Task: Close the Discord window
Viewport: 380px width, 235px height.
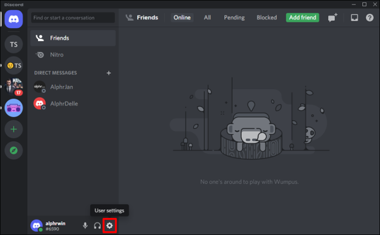Action: click(374, 4)
